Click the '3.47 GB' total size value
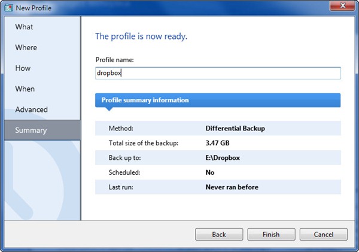 tap(217, 143)
